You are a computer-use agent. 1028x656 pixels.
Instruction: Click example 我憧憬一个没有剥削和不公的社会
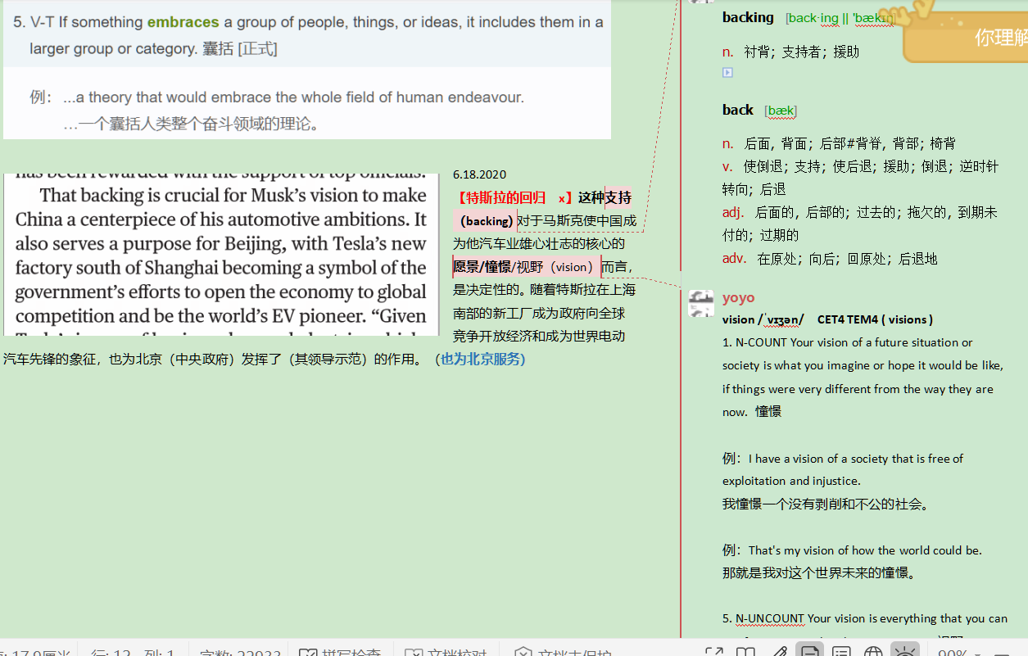(x=826, y=504)
